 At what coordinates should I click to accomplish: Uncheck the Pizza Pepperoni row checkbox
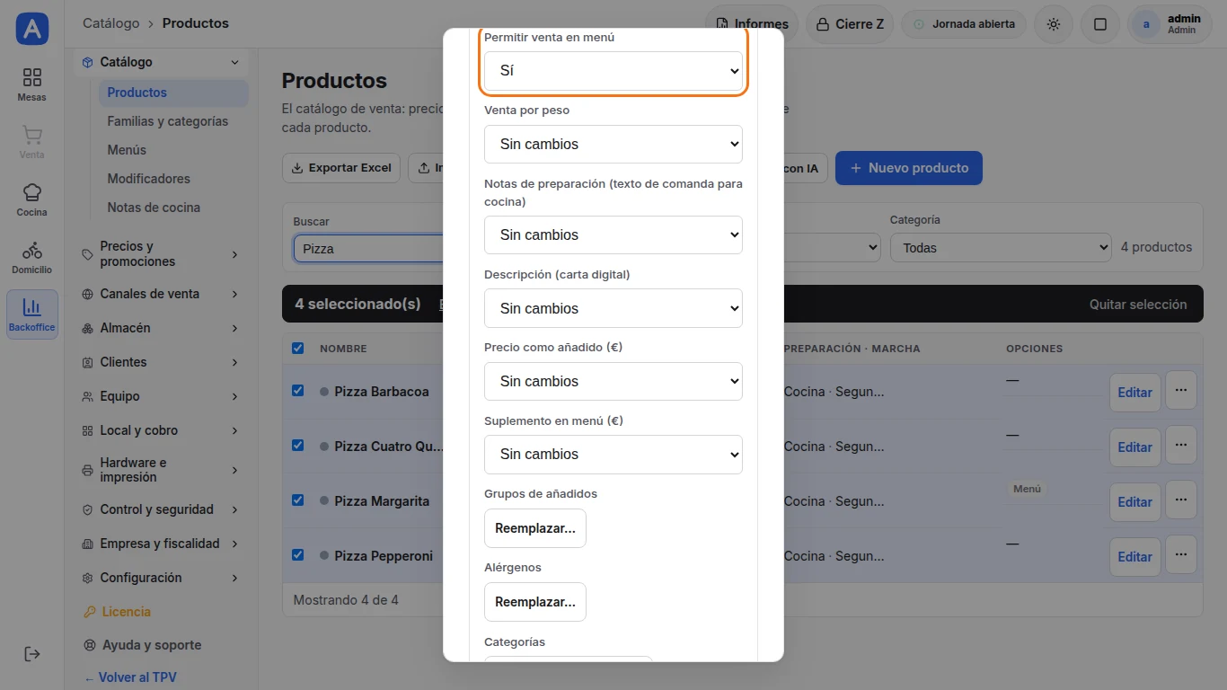coord(298,555)
